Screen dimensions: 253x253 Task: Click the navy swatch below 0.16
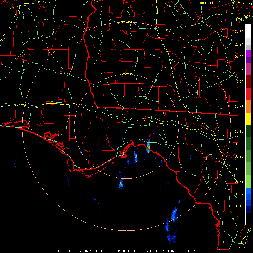coord(248,209)
